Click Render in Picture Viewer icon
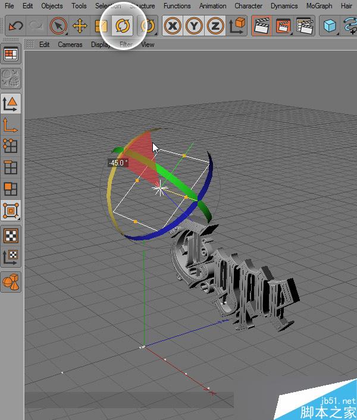 point(283,26)
